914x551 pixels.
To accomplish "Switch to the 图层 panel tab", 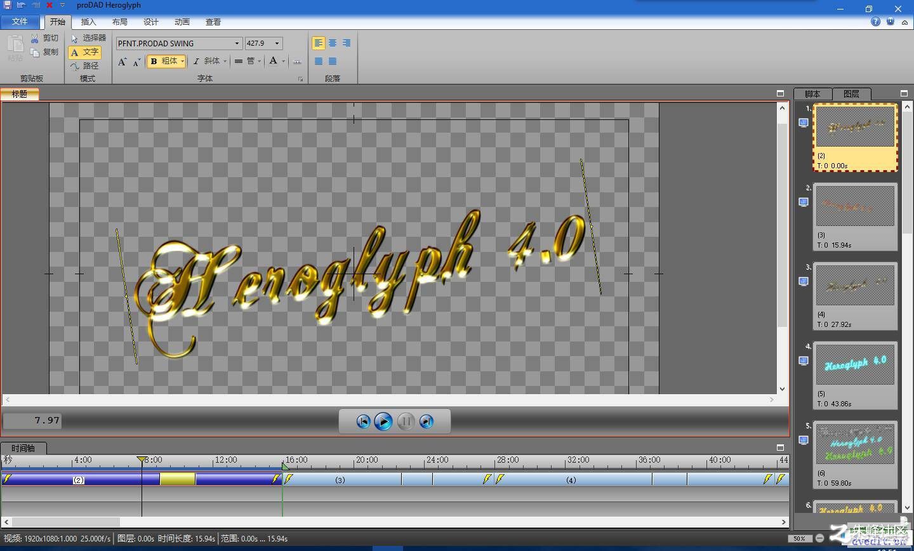I will [851, 94].
